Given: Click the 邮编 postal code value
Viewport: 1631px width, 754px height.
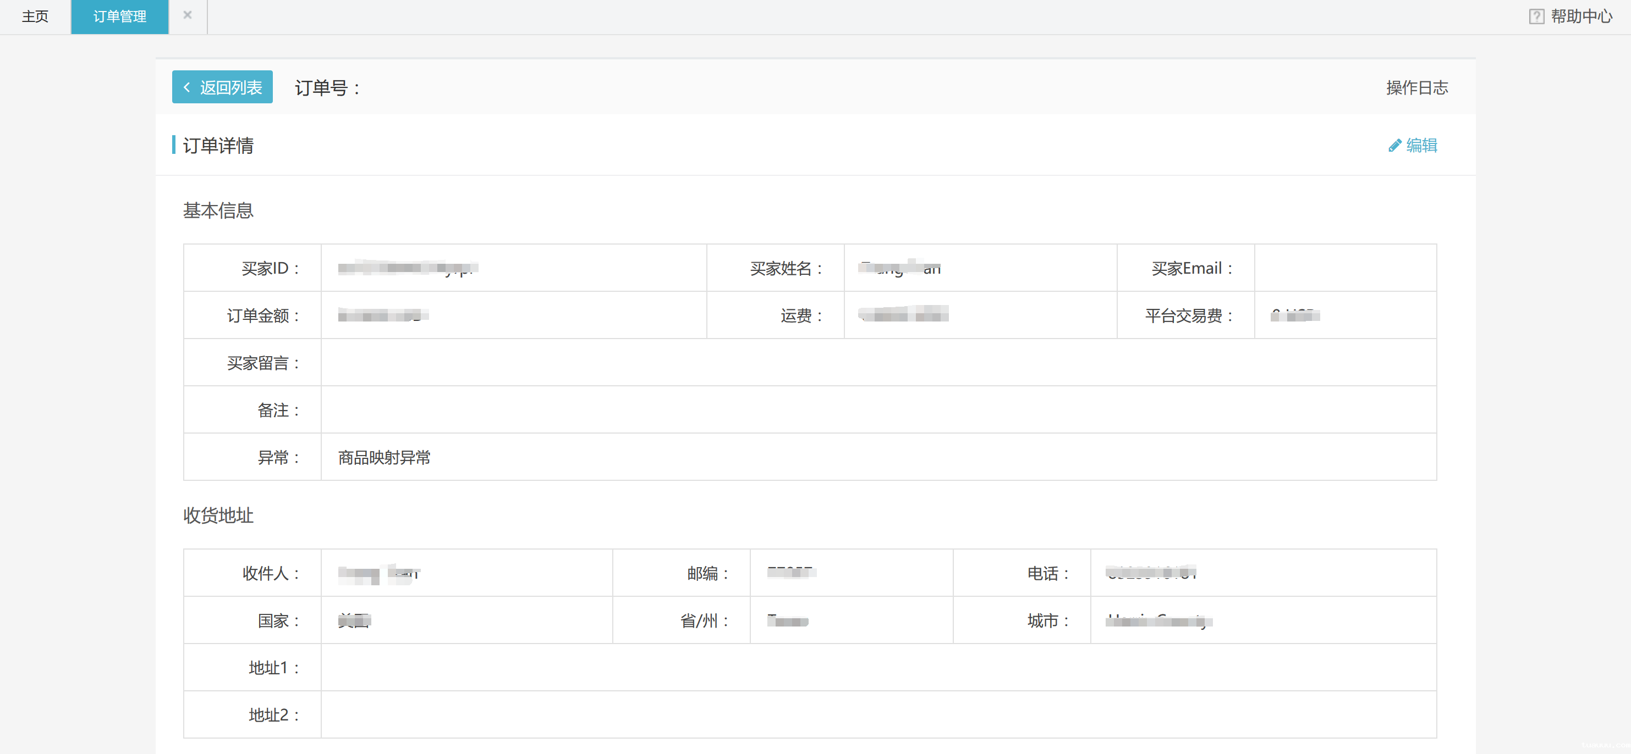Looking at the screenshot, I should coord(791,573).
